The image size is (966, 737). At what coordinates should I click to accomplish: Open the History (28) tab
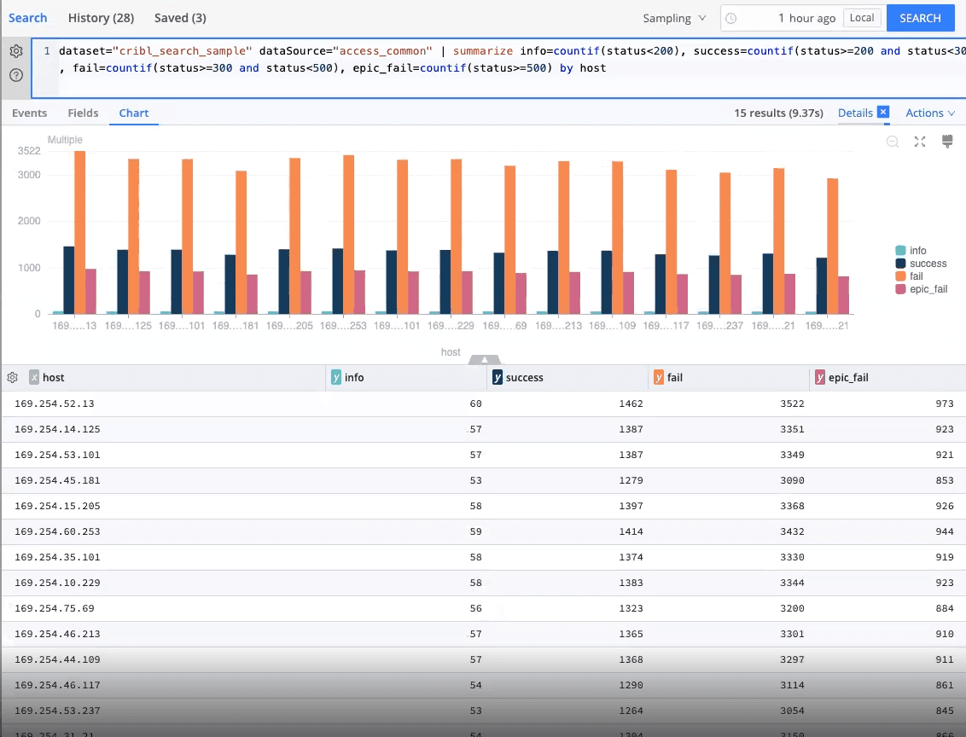coord(101,18)
